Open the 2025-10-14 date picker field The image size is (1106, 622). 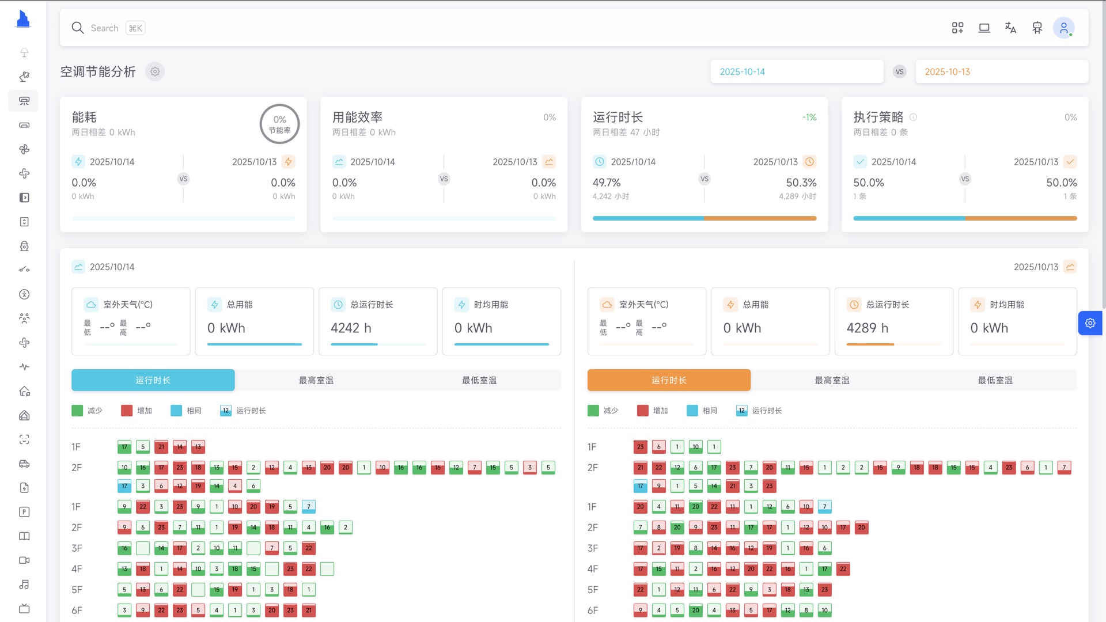[x=797, y=71]
